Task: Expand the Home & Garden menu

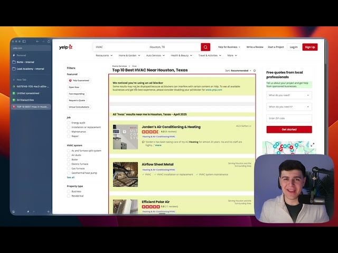Action: [130, 55]
